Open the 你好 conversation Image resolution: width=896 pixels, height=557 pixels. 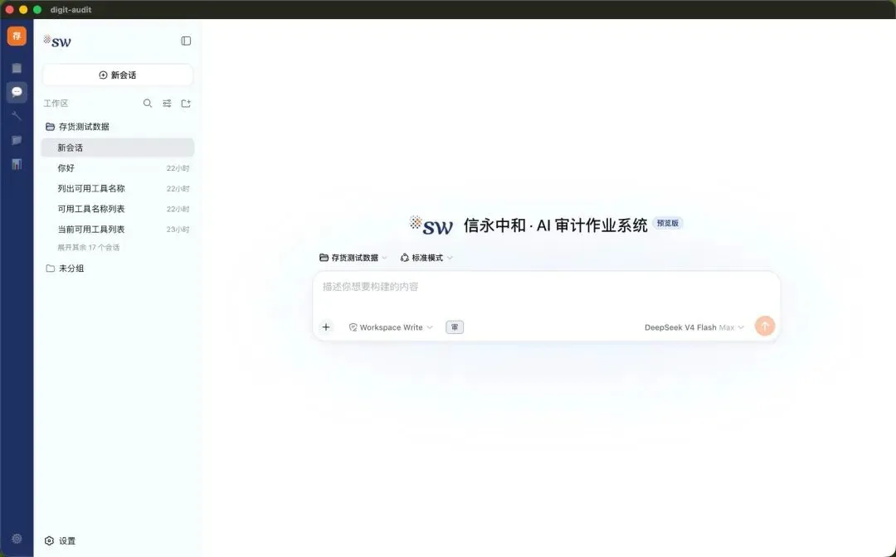[x=118, y=168]
